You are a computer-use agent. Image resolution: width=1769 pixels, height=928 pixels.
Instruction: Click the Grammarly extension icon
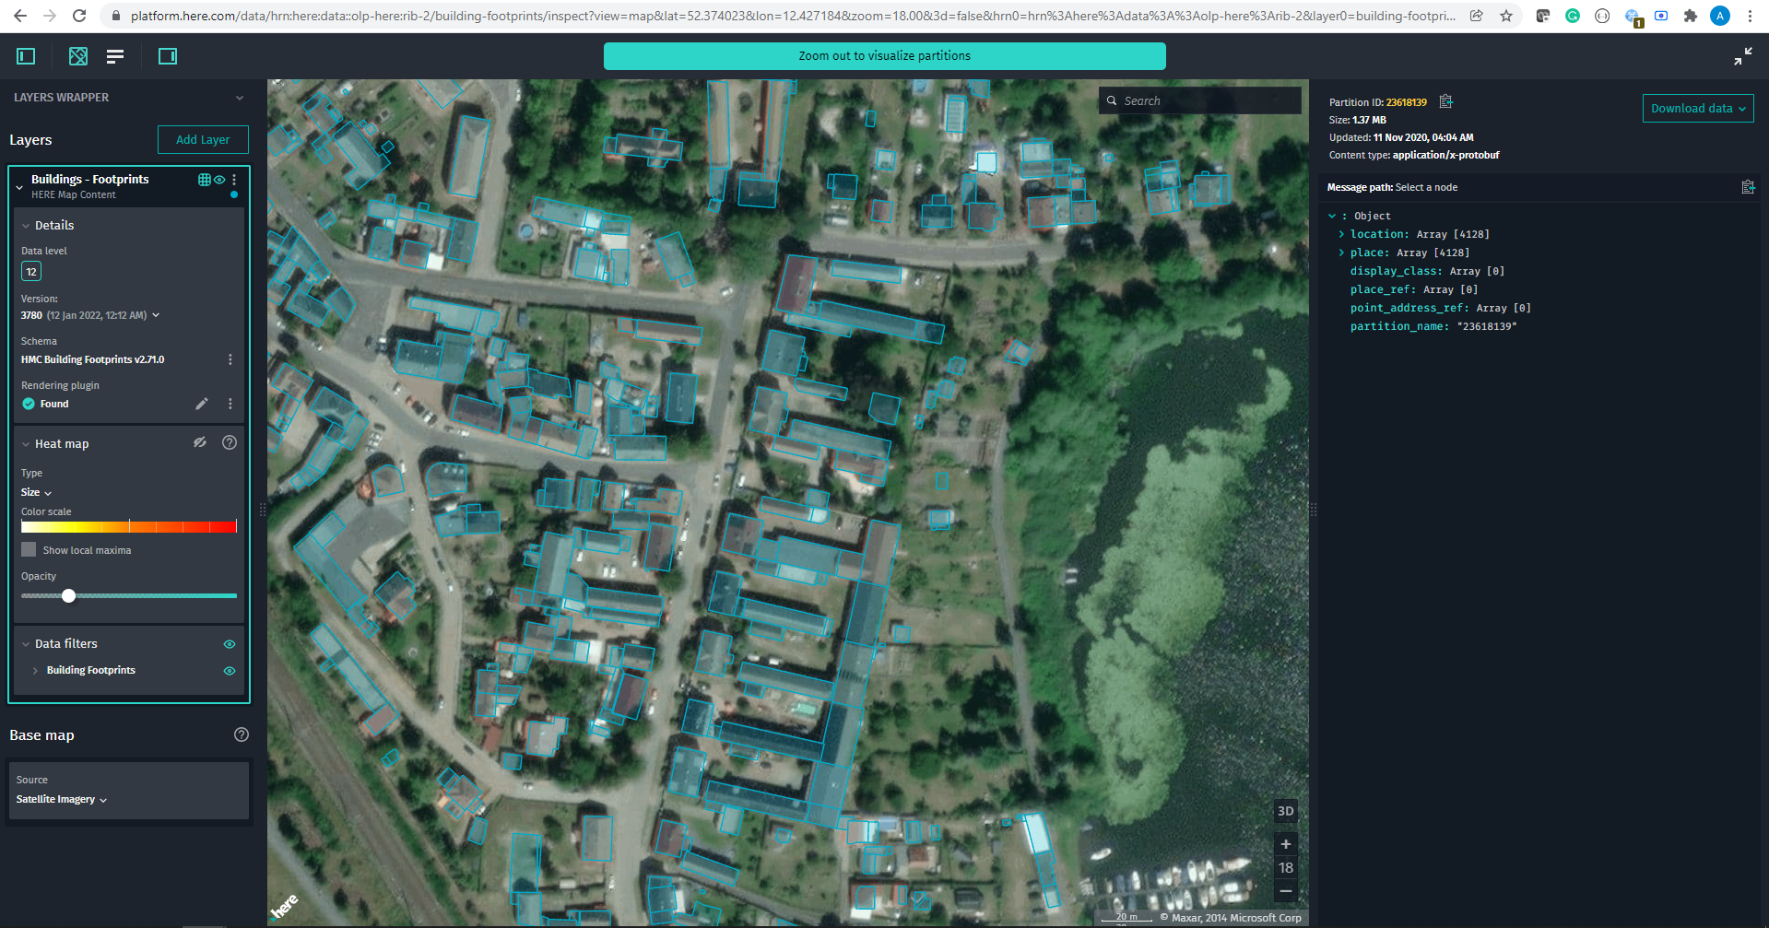tap(1573, 16)
